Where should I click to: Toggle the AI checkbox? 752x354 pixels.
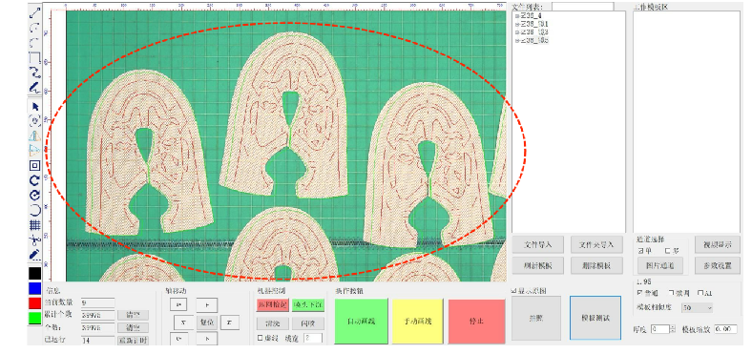click(700, 293)
